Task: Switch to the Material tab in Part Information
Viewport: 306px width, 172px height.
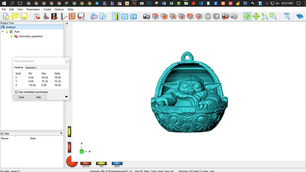Action: 18,67
